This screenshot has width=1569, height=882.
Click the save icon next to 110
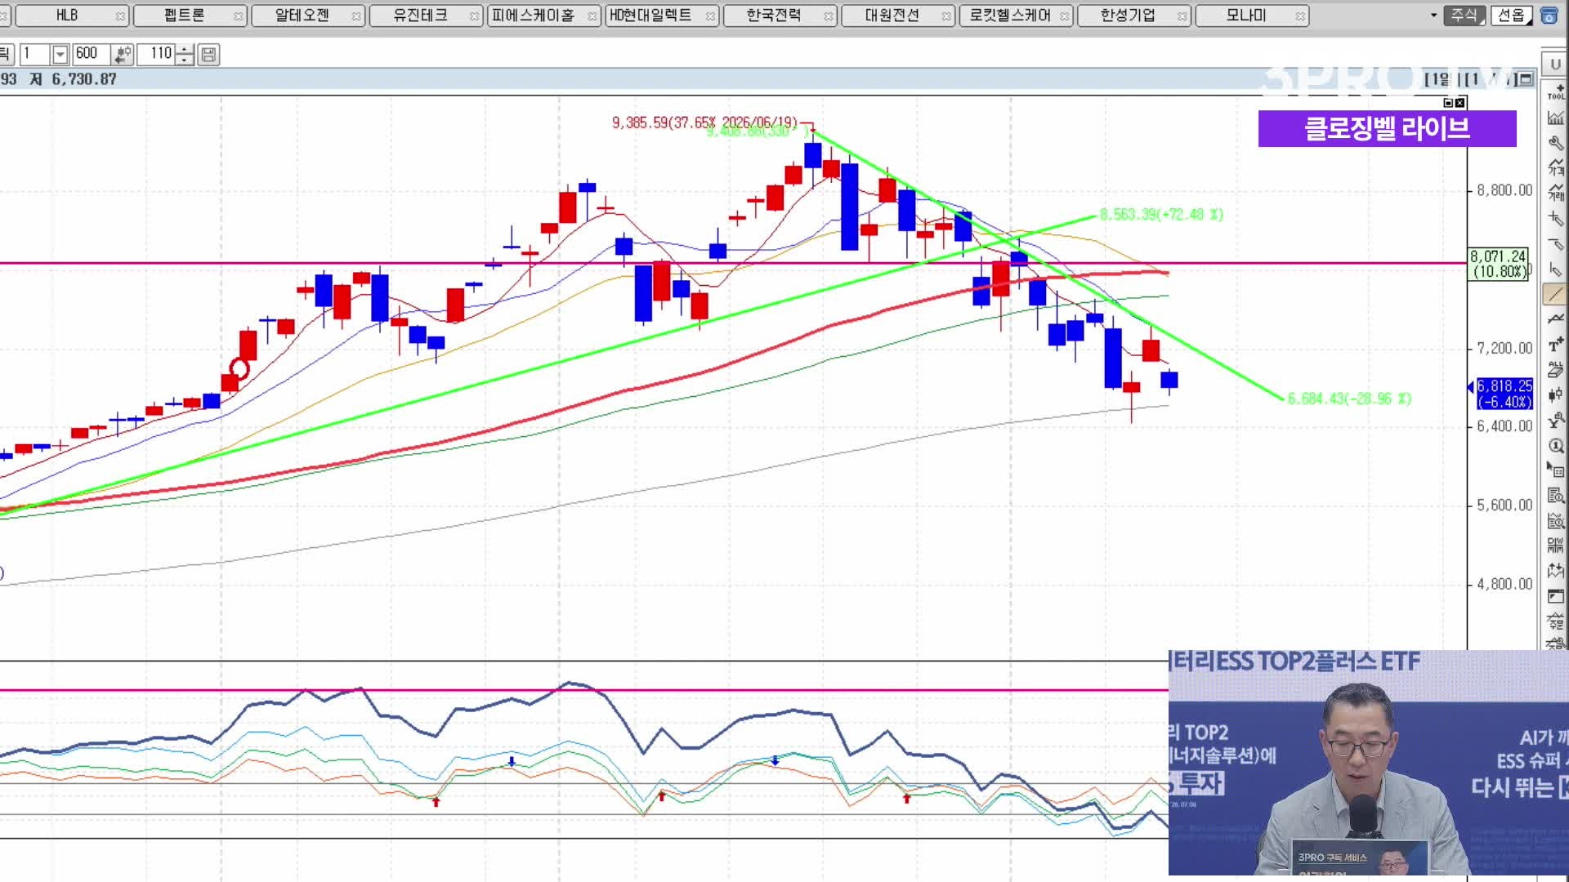(x=208, y=55)
